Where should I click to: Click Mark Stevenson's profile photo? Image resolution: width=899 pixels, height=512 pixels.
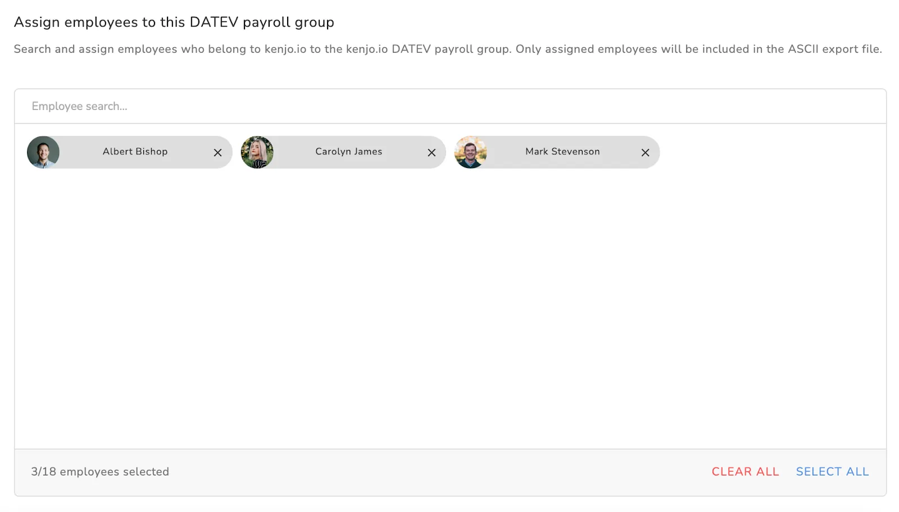coord(471,152)
